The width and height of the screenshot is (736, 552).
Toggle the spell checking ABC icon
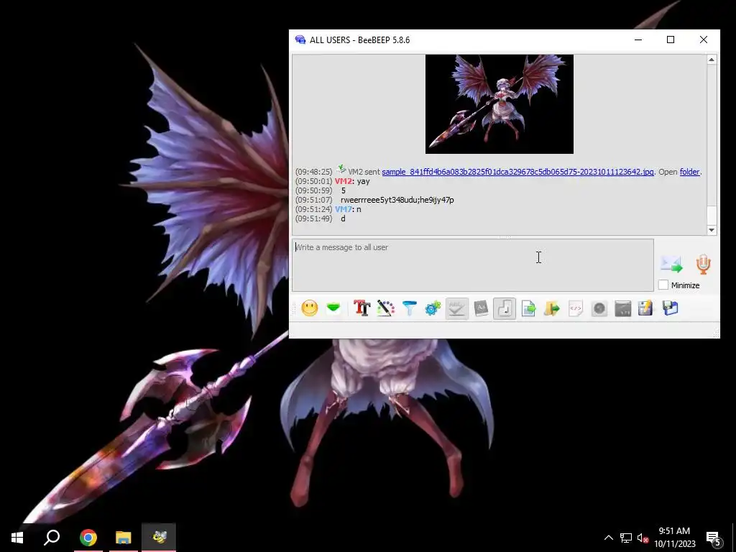(x=456, y=308)
